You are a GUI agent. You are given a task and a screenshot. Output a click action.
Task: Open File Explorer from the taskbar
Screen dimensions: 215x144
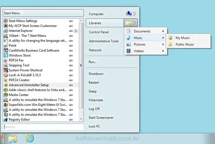[13, 139]
